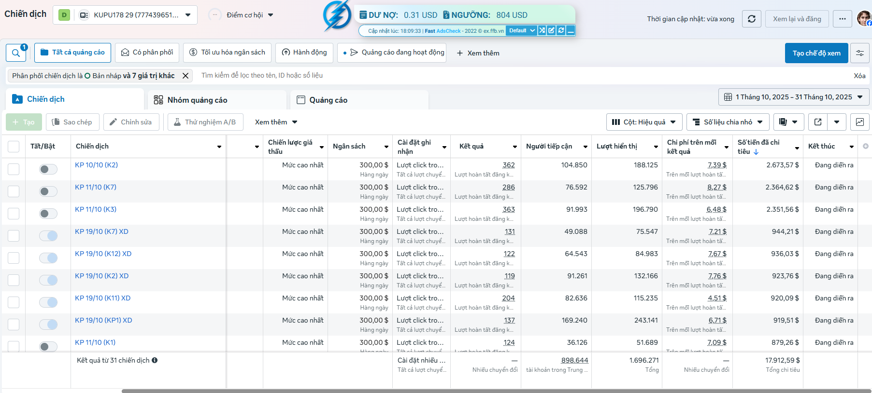Click the horizontal scrollbar below the table
Viewport: 872px width, 393px height.
496,391
